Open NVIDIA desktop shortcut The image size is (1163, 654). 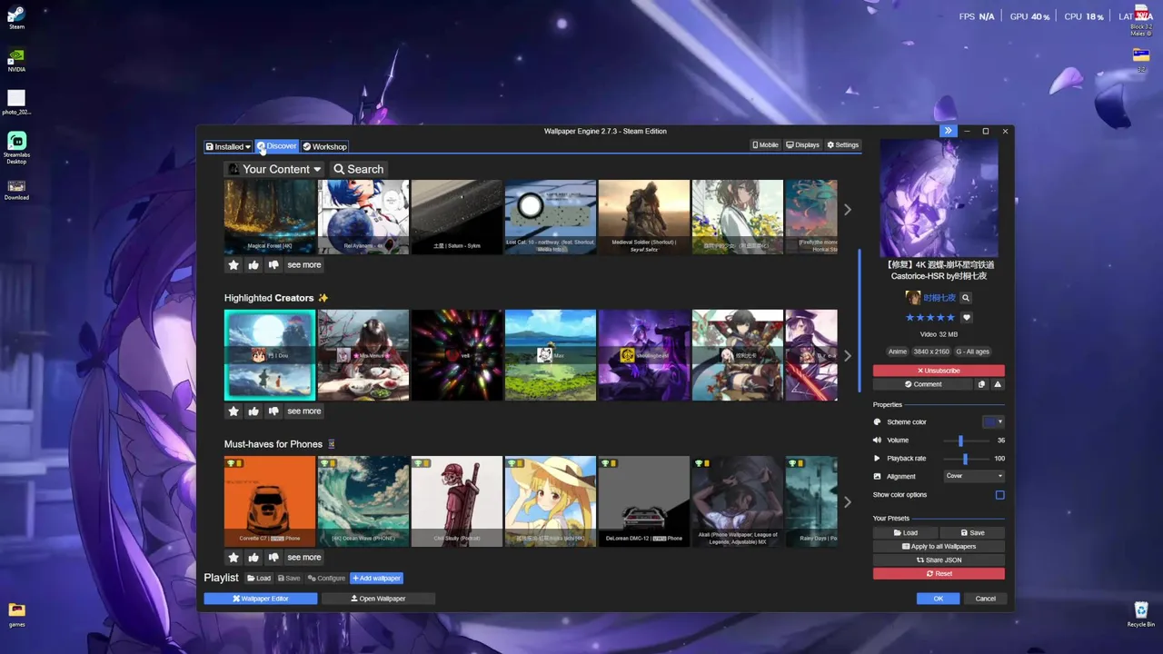[x=16, y=61]
